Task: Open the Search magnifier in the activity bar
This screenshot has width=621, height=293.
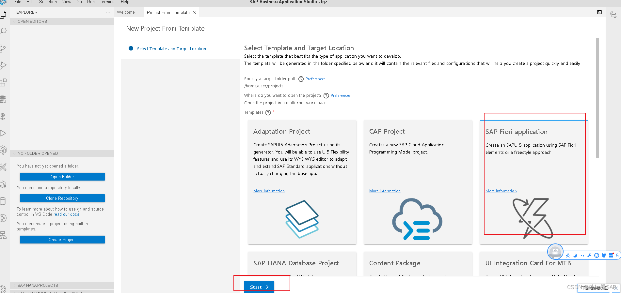Action: [x=3, y=31]
